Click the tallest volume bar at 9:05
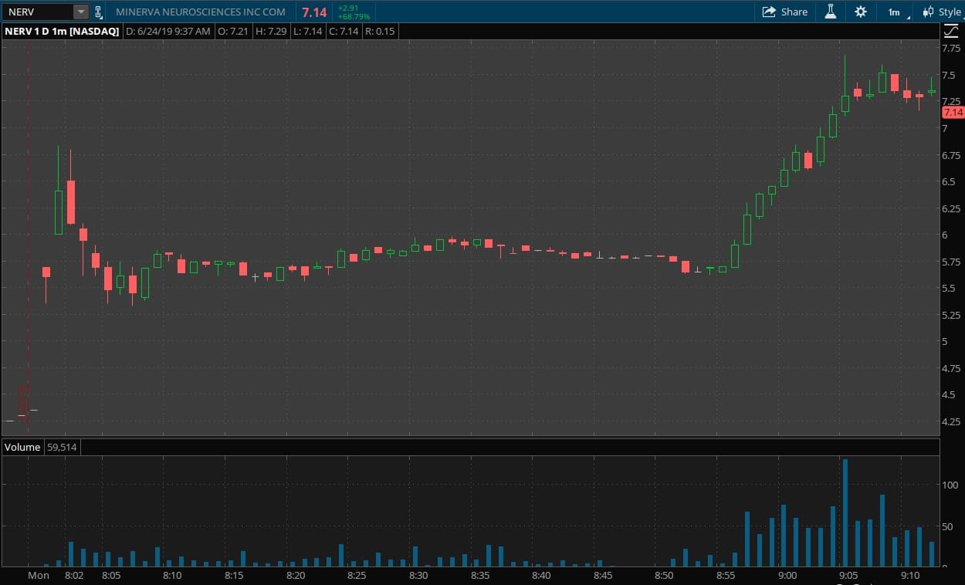 (x=845, y=512)
